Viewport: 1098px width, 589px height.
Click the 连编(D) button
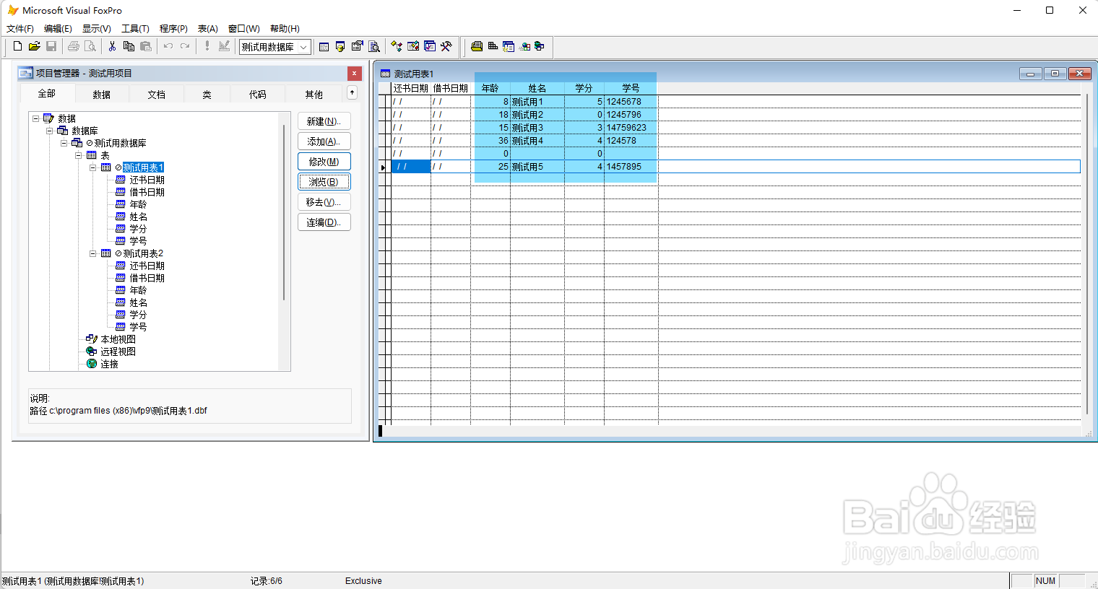pyautogui.click(x=324, y=222)
